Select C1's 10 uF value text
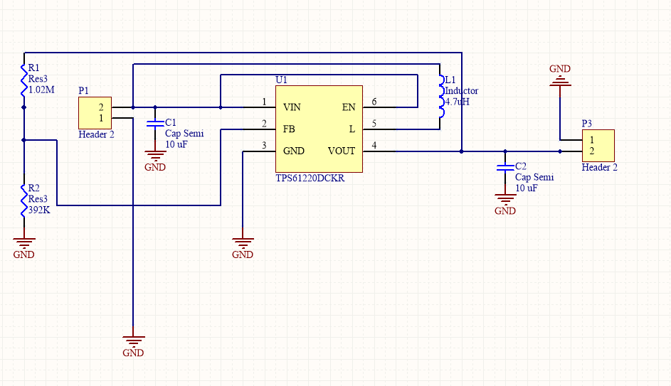 (176, 144)
